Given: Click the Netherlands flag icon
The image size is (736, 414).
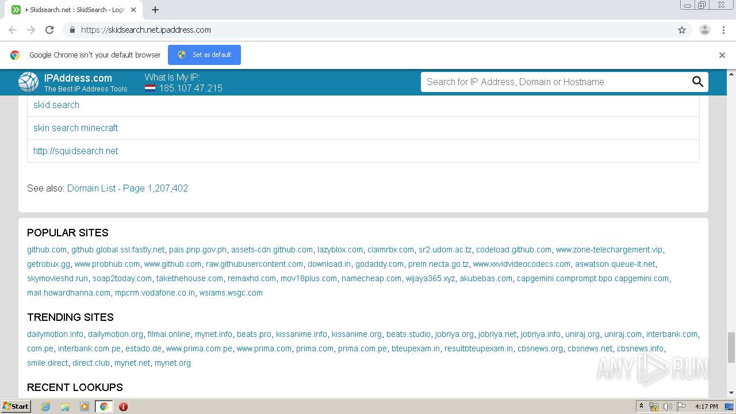Looking at the screenshot, I should (x=150, y=89).
